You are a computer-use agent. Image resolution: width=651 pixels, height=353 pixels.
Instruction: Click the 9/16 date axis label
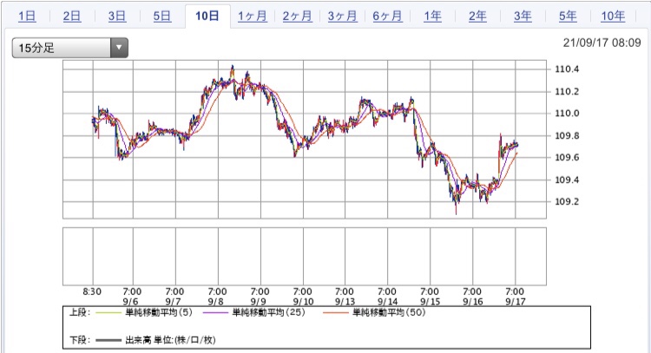click(x=473, y=302)
